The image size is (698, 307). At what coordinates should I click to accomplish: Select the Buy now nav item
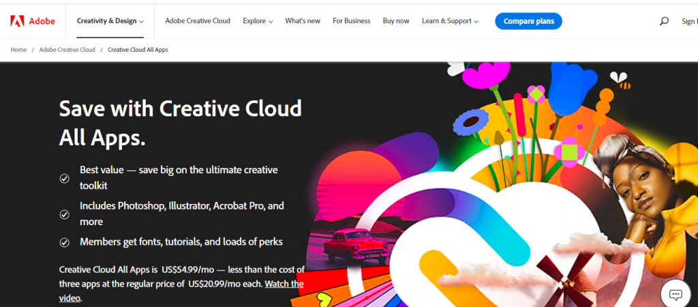(x=396, y=21)
